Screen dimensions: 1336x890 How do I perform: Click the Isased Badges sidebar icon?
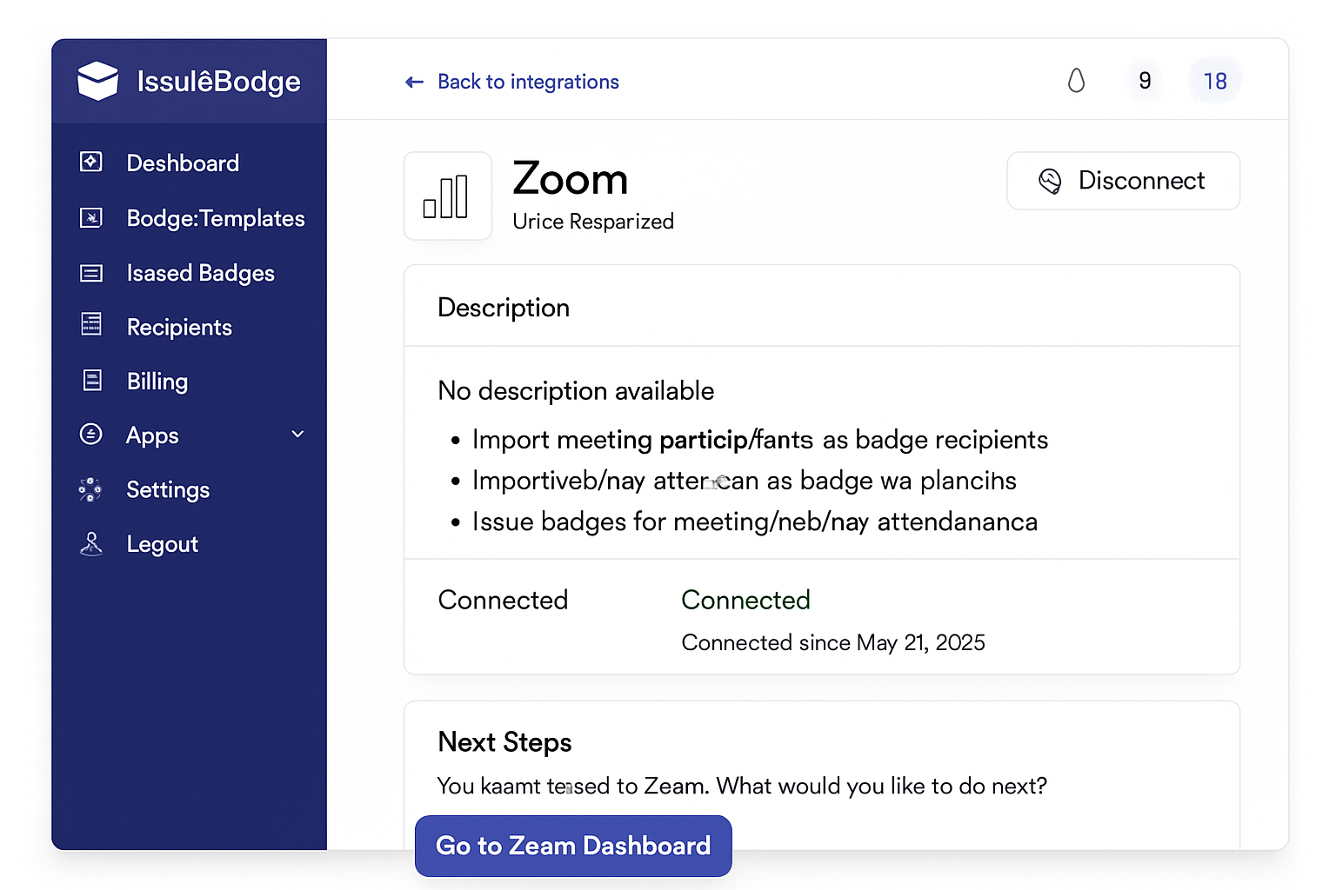(x=91, y=273)
